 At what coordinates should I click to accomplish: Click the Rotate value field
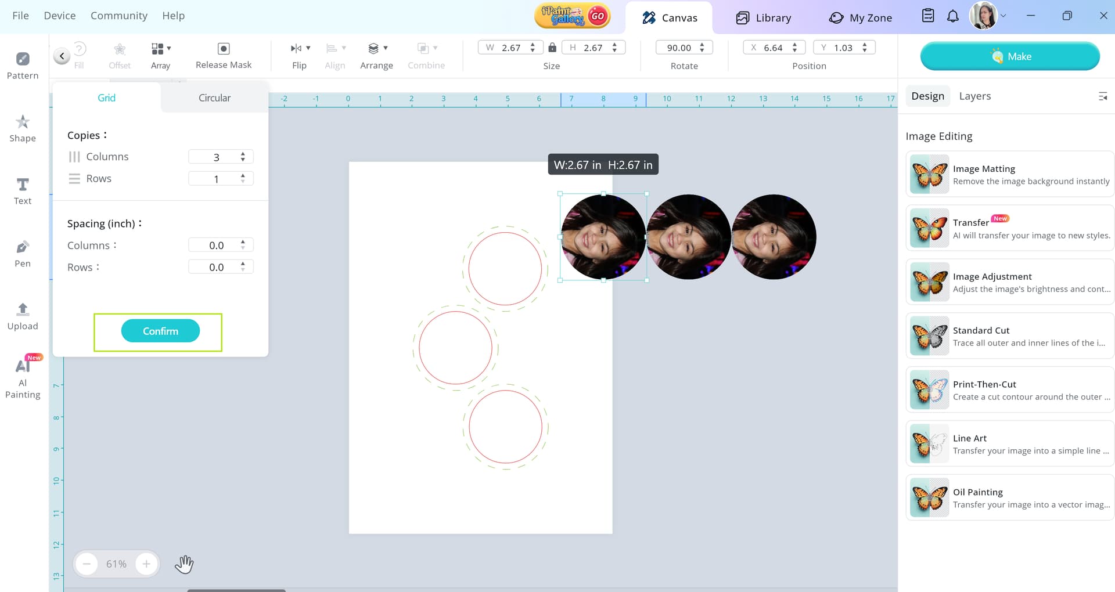coord(678,48)
